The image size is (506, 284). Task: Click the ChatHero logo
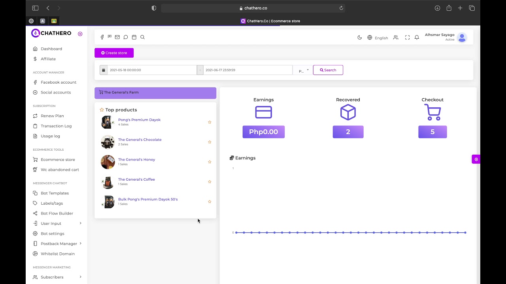(x=51, y=33)
